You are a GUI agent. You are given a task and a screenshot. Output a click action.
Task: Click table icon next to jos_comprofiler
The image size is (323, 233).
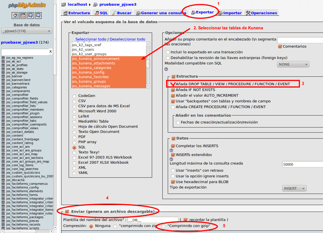pyautogui.click(x=3, y=95)
